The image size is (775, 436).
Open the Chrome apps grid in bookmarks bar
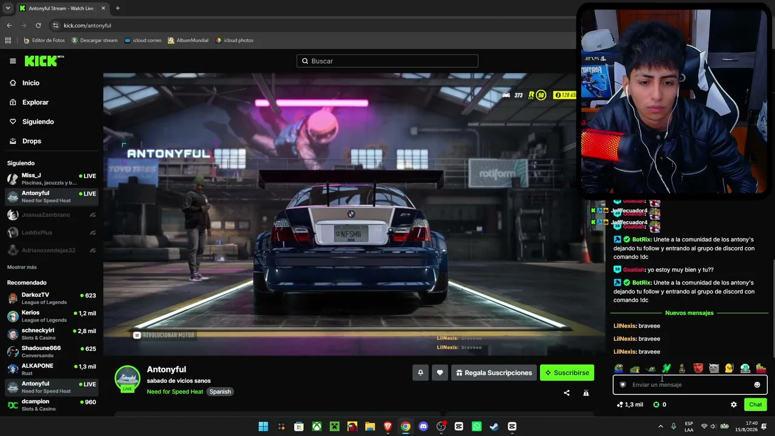(x=8, y=41)
